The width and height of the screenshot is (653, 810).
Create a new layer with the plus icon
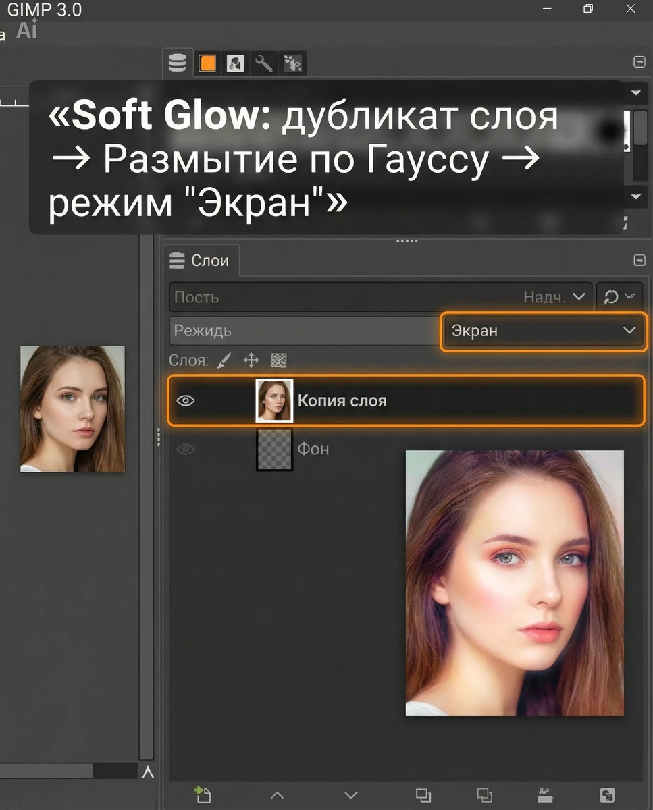[203, 794]
